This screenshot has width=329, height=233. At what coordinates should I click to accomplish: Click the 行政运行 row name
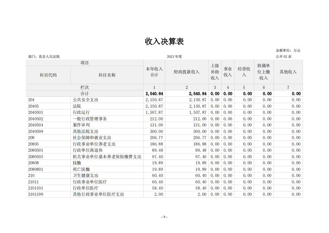point(81,112)
